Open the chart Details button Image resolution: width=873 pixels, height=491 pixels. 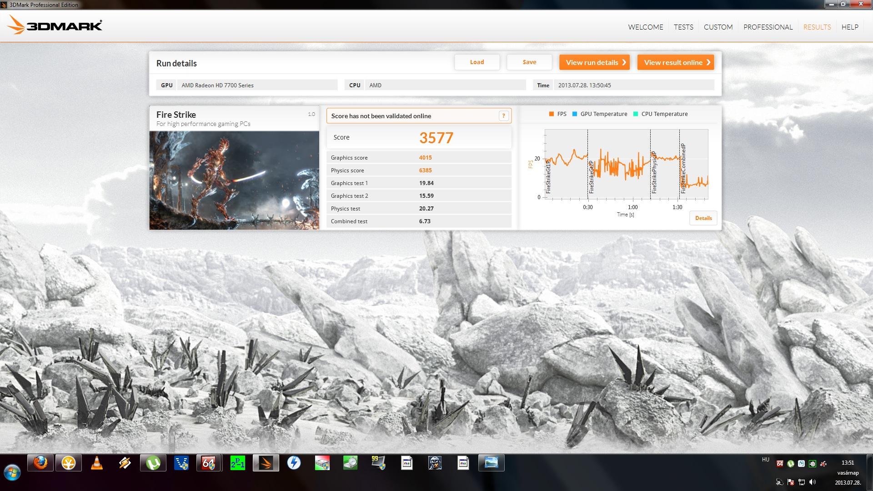[703, 218]
